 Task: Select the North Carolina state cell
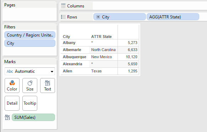click(103, 50)
